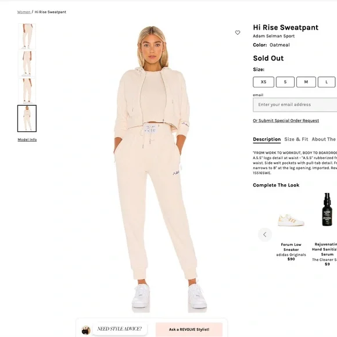Select size L
The height and width of the screenshot is (337, 337).
pyautogui.click(x=327, y=82)
